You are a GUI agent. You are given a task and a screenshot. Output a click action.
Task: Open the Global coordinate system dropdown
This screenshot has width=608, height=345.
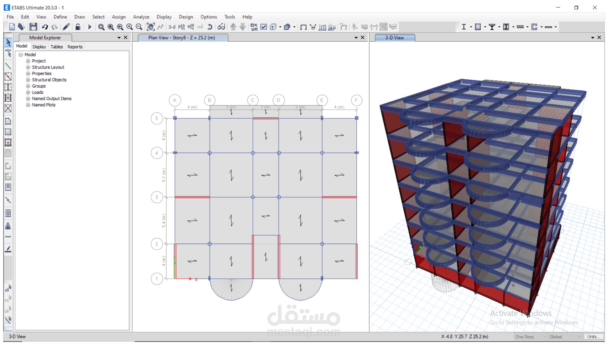[565, 337]
